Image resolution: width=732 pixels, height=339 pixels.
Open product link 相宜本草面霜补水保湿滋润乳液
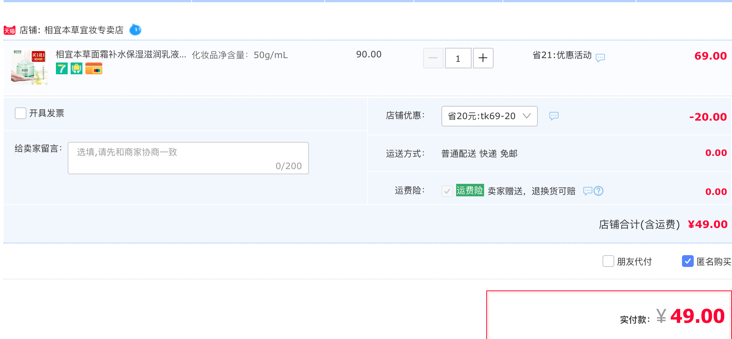coord(121,55)
